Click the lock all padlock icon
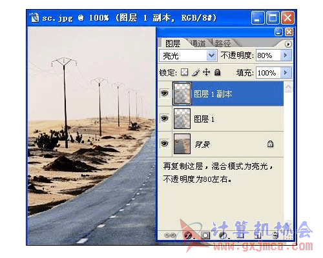 coord(218,72)
